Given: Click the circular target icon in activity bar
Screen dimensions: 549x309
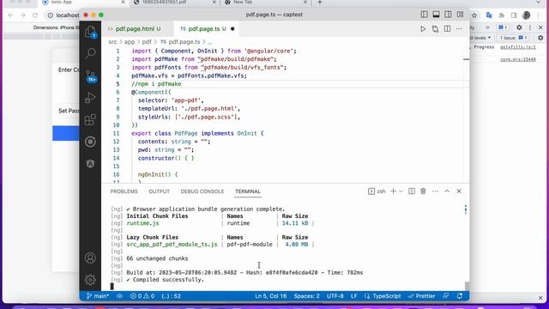Looking at the screenshot, I should pyautogui.click(x=90, y=142).
